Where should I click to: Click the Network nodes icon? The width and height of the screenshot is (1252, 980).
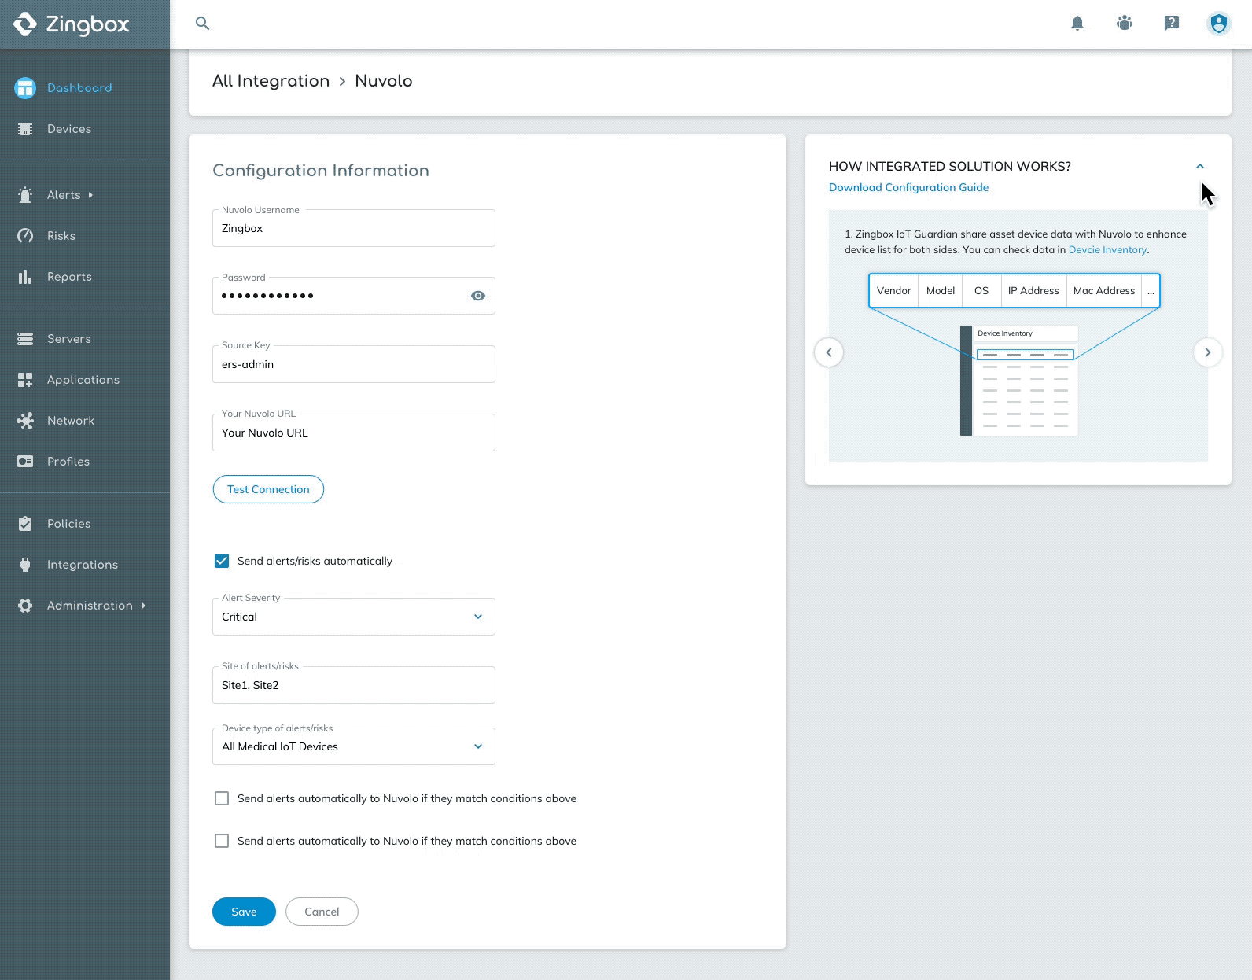coord(25,421)
